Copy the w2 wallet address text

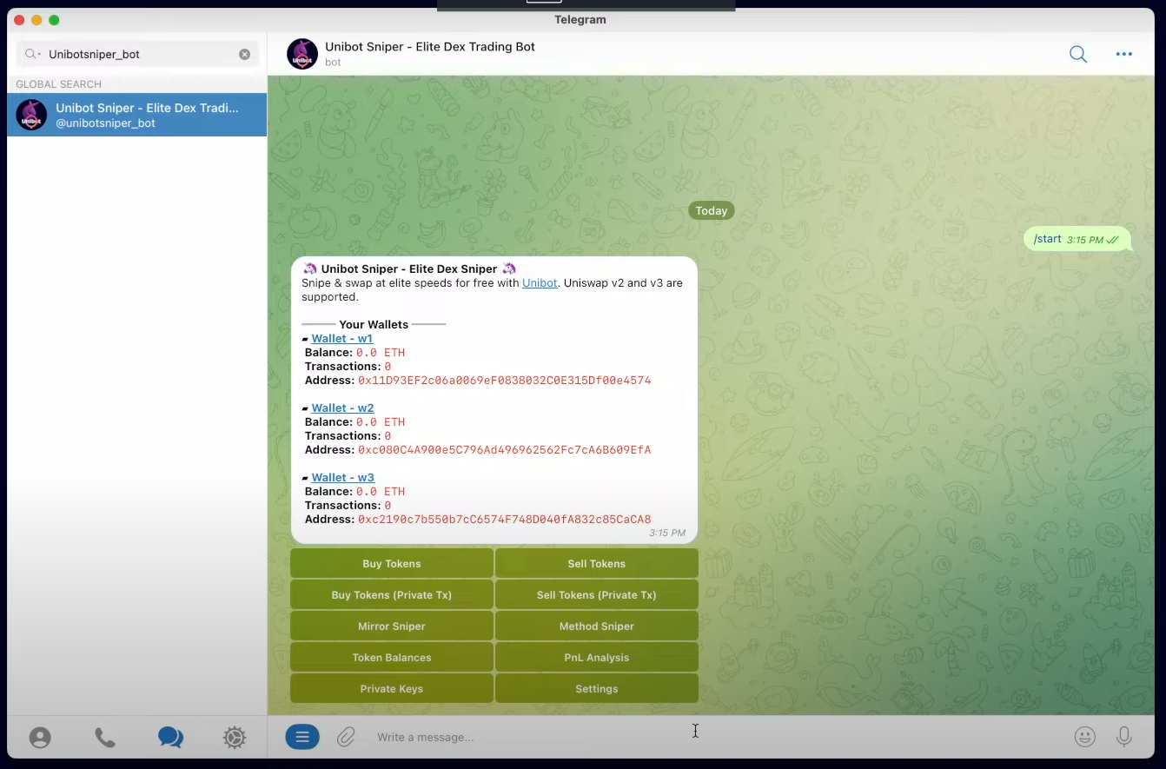point(504,450)
